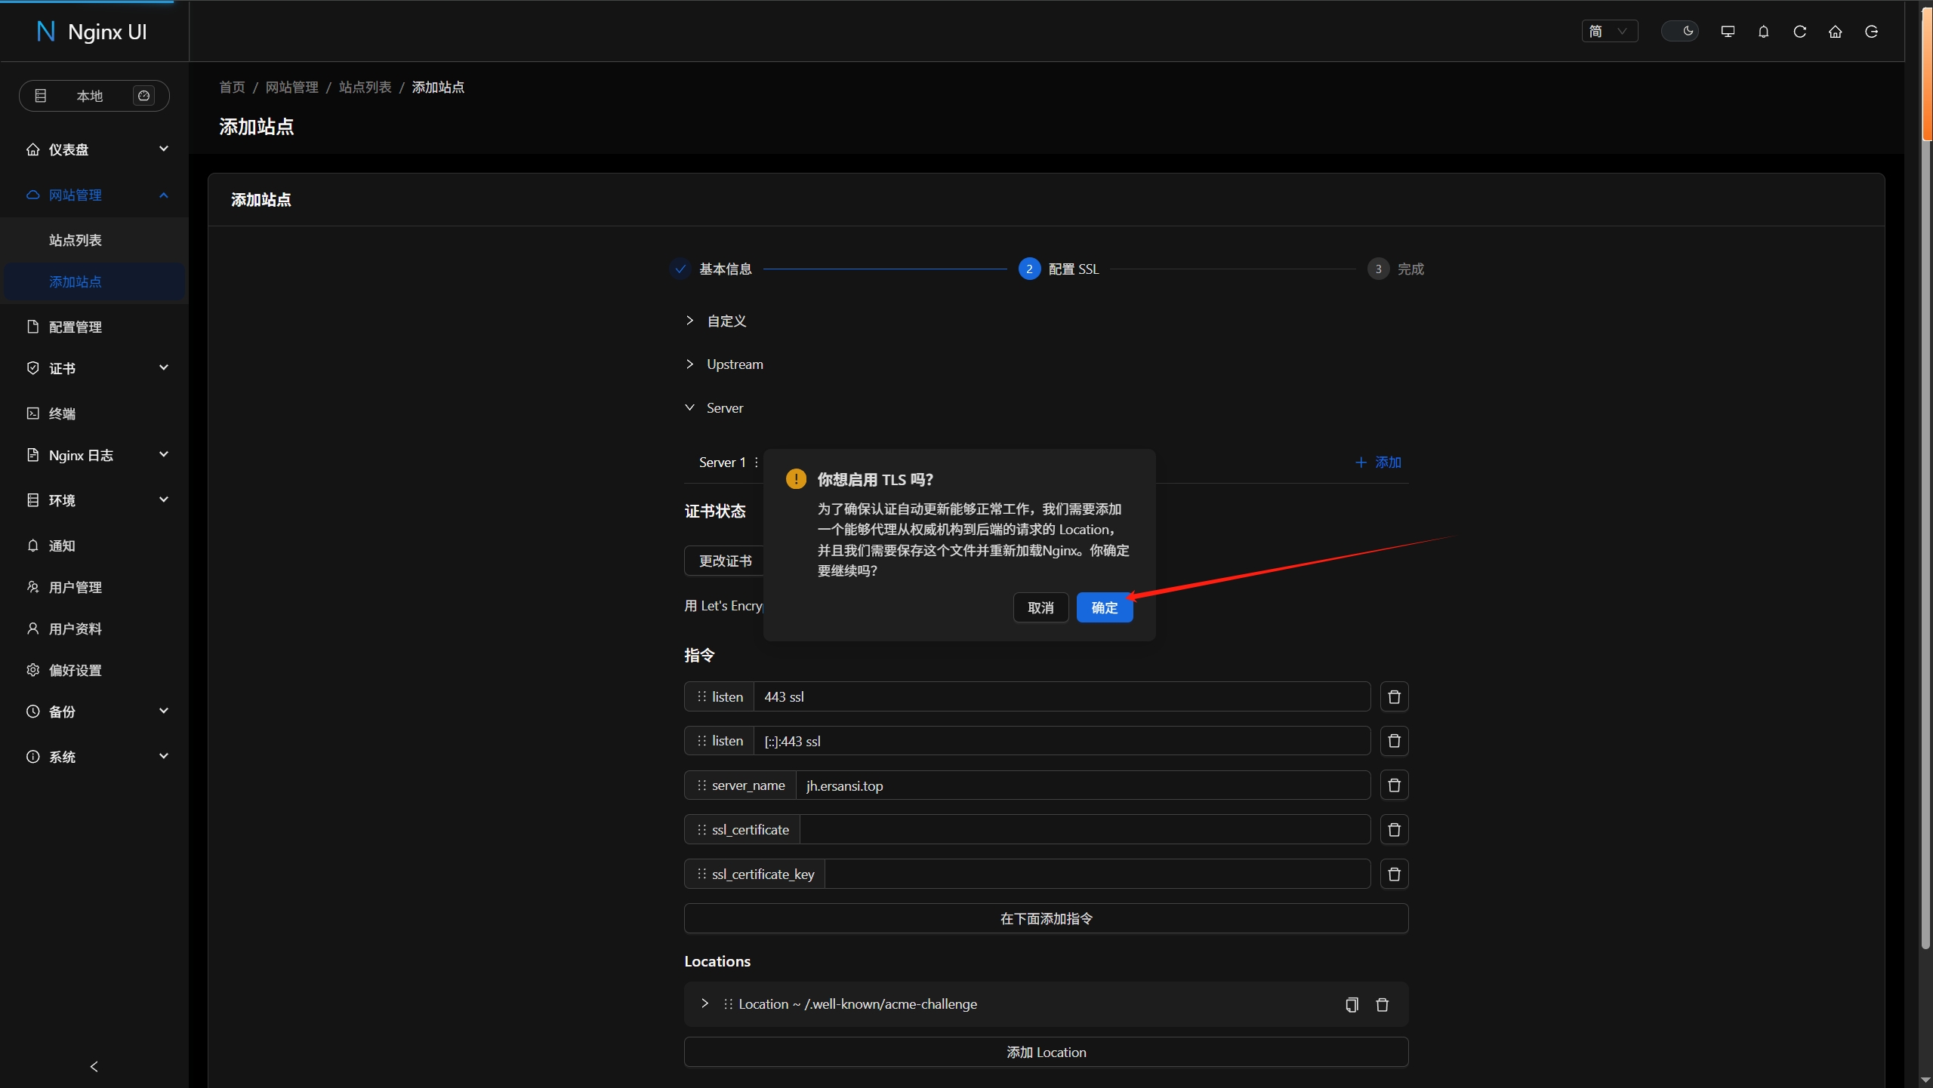Open notifications bell icon in header
1933x1088 pixels.
pos(1764,32)
